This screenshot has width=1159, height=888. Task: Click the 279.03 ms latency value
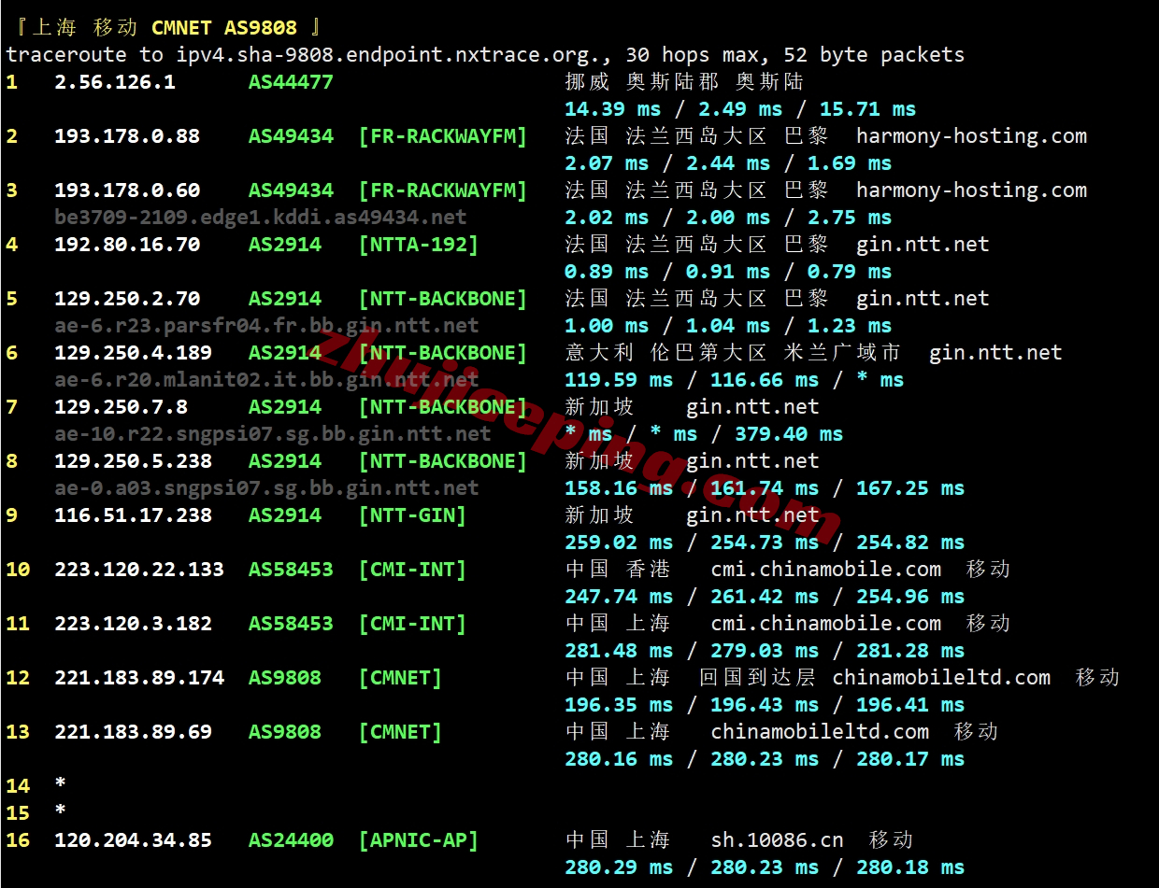coord(765,651)
